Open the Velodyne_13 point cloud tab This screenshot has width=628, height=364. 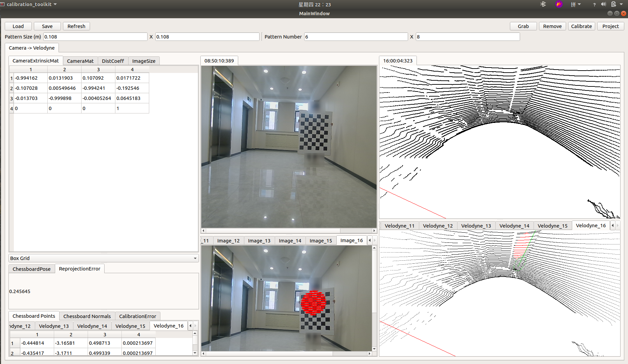pos(476,226)
